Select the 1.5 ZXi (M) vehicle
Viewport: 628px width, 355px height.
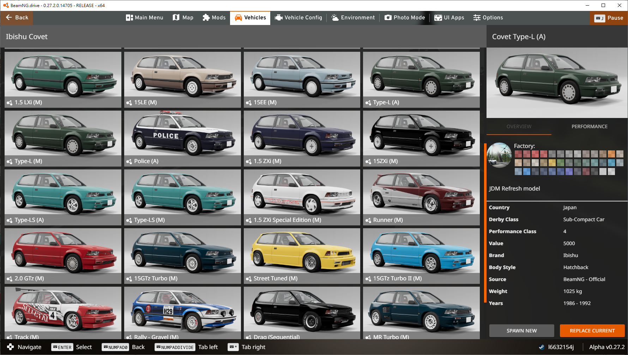[x=302, y=138]
